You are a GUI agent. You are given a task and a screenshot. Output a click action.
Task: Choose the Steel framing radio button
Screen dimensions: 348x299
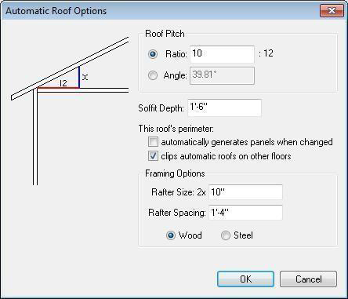pyautogui.click(x=226, y=235)
